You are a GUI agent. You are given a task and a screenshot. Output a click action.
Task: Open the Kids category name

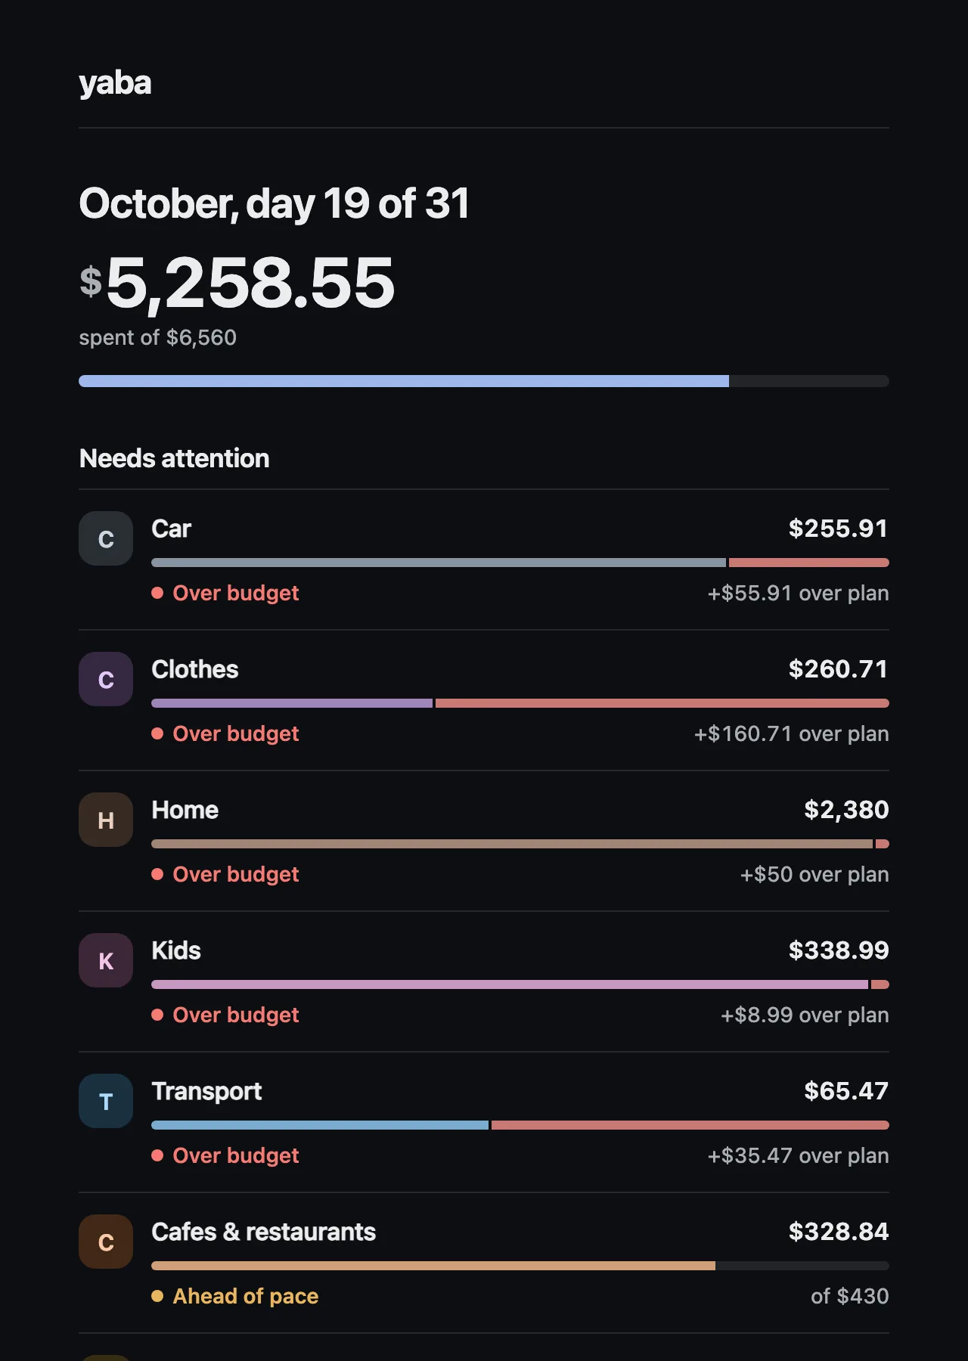[x=176, y=950]
